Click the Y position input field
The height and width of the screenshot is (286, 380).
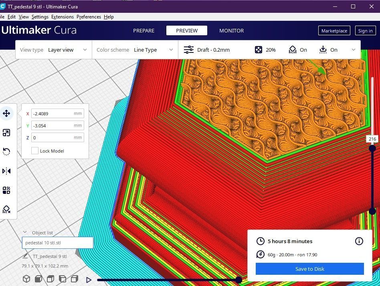57,125
